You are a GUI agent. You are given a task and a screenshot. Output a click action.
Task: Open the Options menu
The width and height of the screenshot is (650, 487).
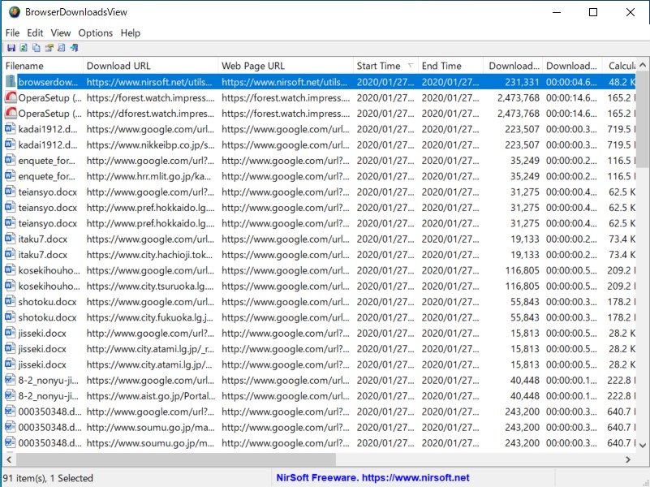click(95, 32)
